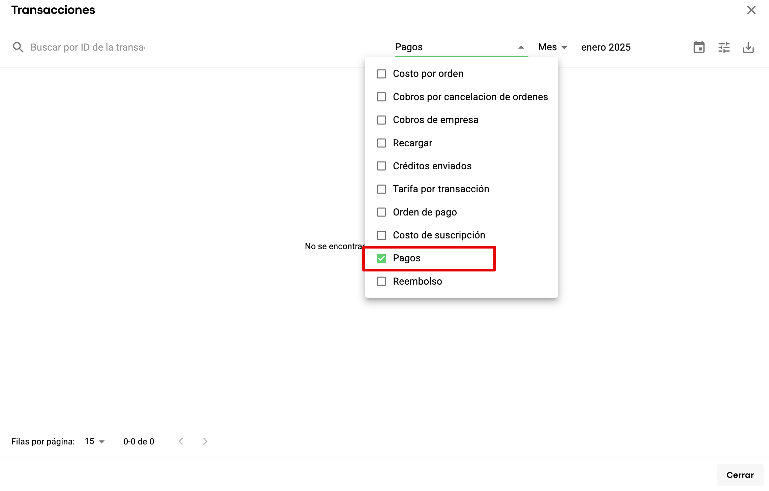The width and height of the screenshot is (769, 491).
Task: Click the download transactions icon
Action: coord(748,47)
